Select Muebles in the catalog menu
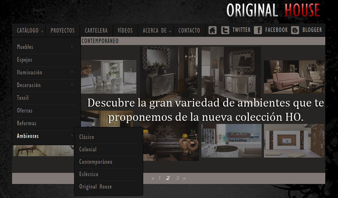Image resolution: width=338 pixels, height=198 pixels. (x=25, y=47)
